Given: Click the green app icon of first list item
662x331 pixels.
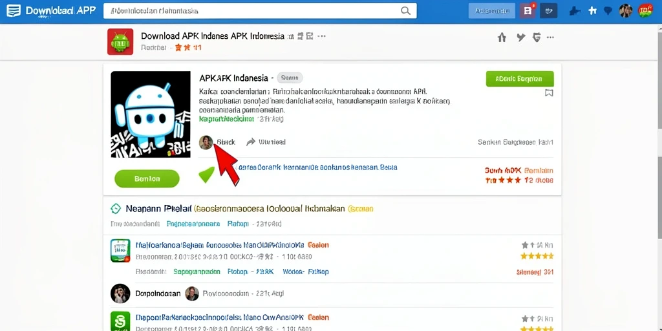Looking at the screenshot, I should pyautogui.click(x=120, y=251).
